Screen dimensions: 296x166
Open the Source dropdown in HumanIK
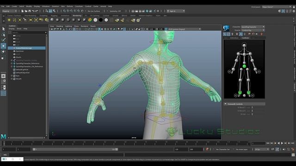coord(253,30)
